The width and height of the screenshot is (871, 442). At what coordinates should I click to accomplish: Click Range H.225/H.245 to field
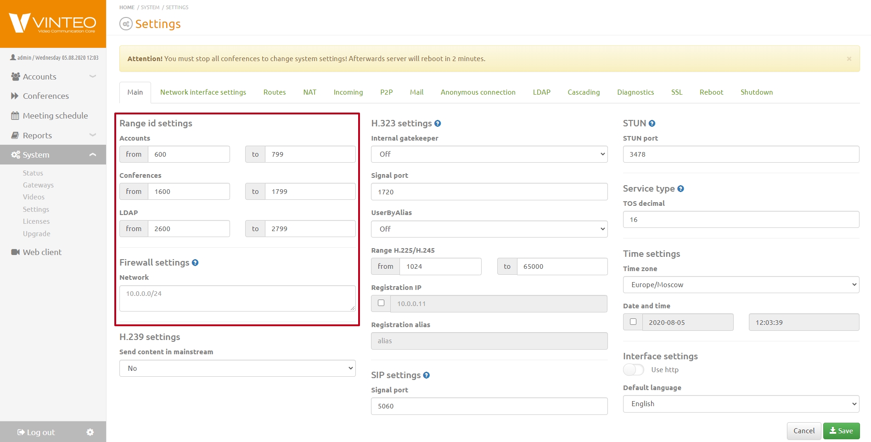click(x=562, y=266)
